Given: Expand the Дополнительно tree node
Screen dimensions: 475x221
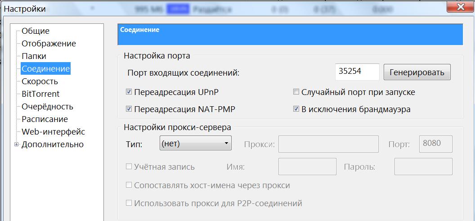Looking at the screenshot, I should pyautogui.click(x=17, y=144).
